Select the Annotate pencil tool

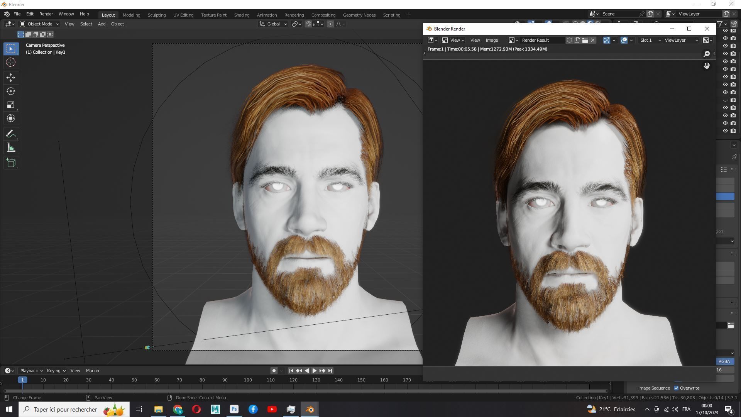point(11,134)
